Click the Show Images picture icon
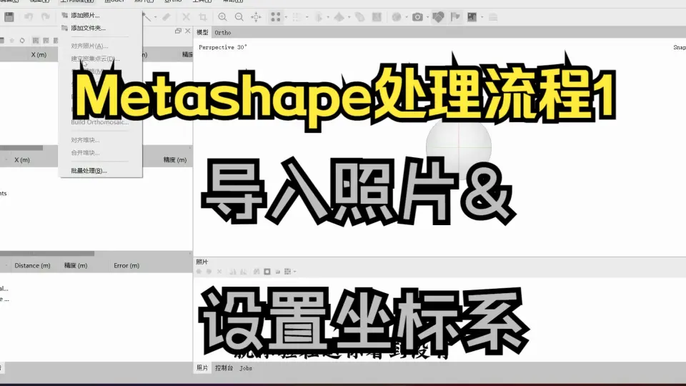This screenshot has width=686, height=386. (x=472, y=17)
